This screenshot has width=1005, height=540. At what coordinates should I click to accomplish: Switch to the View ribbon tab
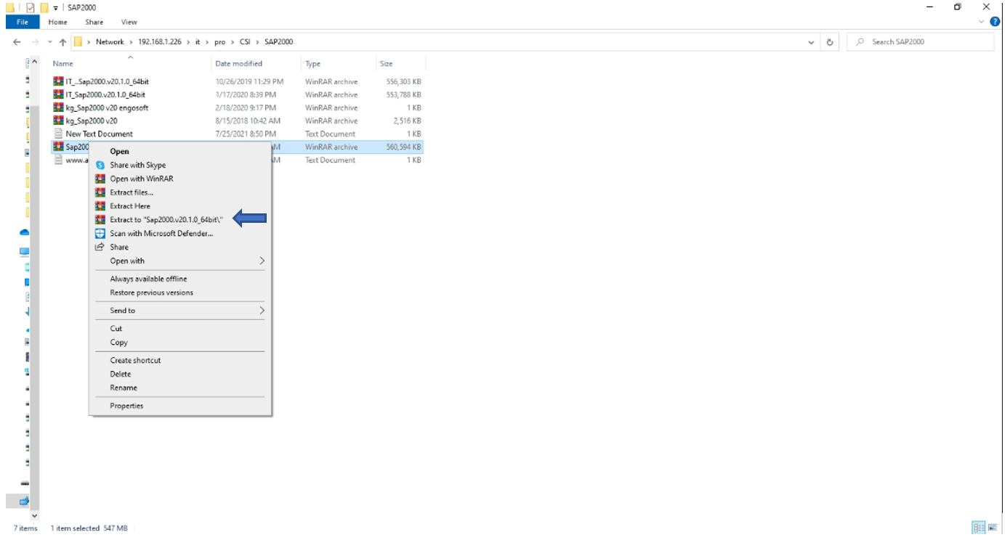[129, 22]
